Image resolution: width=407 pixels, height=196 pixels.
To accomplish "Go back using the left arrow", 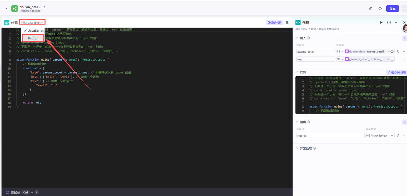I will point(7,9).
